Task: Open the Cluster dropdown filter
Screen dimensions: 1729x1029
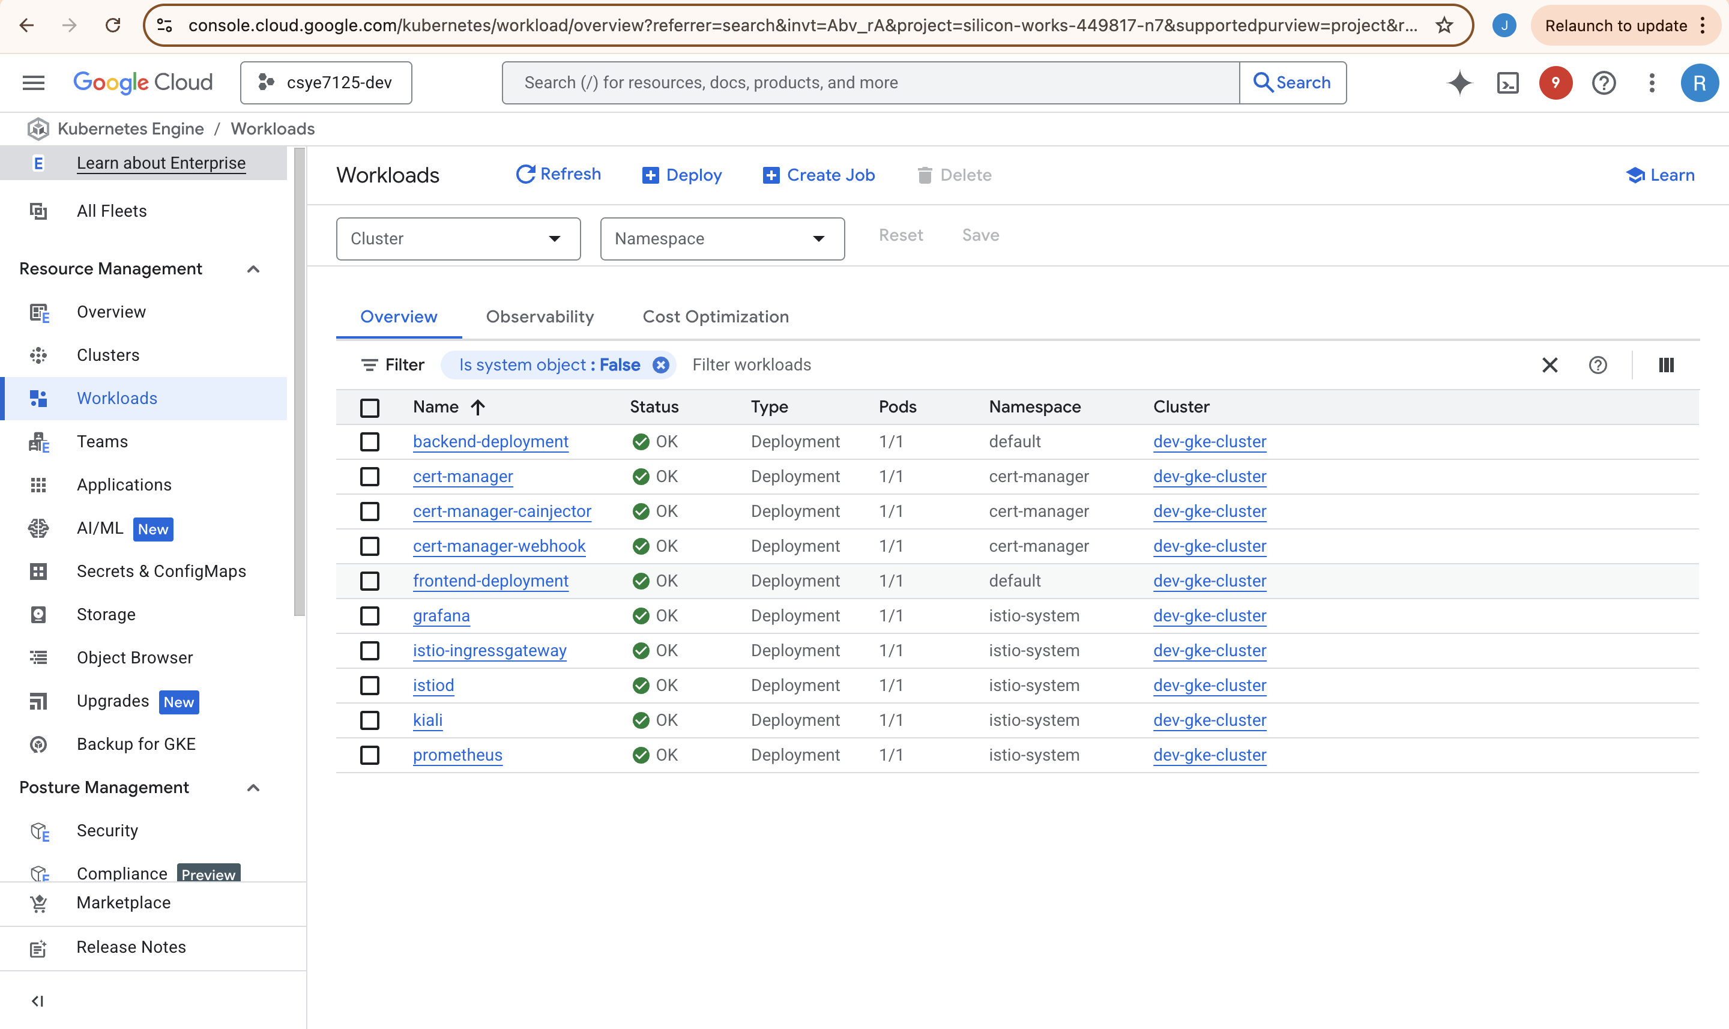Action: [457, 238]
